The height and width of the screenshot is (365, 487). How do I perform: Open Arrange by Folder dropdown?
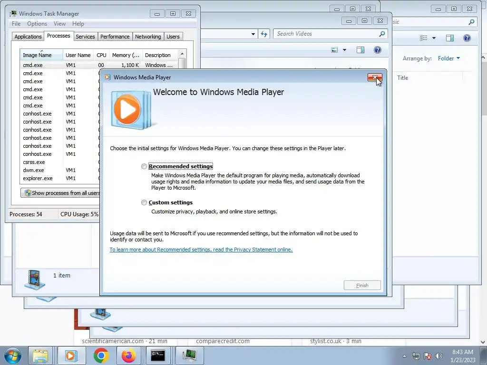(x=449, y=58)
